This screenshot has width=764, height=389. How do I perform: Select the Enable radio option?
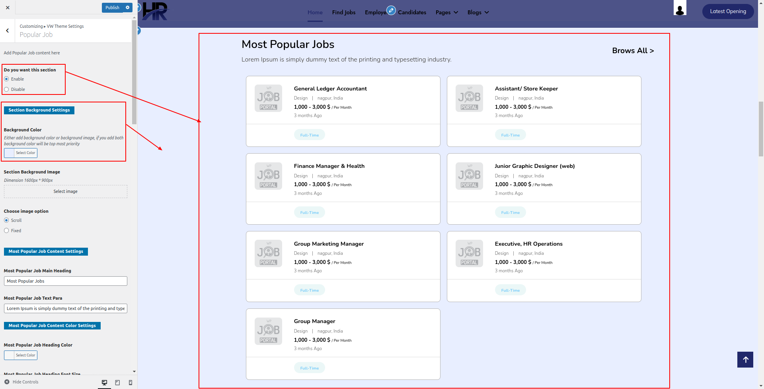(6, 79)
